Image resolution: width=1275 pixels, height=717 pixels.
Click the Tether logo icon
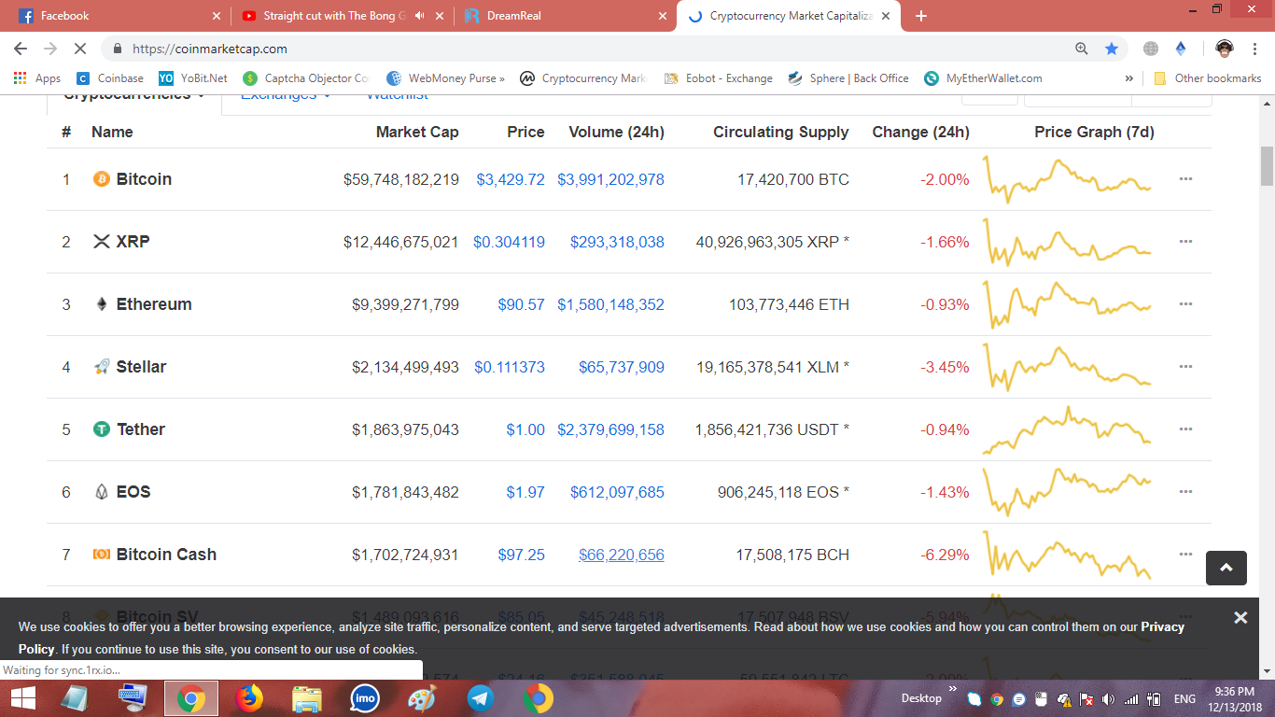(102, 429)
